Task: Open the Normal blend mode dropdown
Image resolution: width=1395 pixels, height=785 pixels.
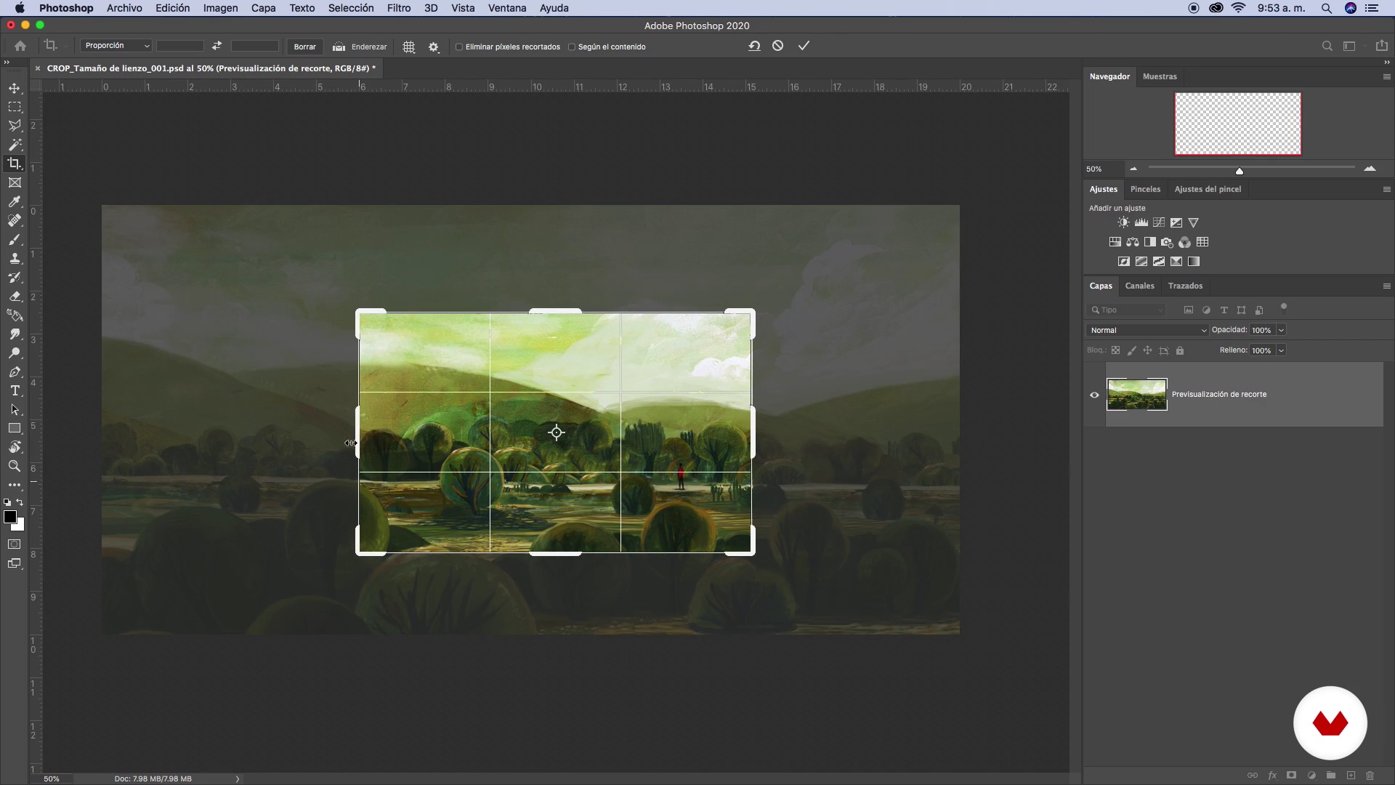Action: (1147, 330)
